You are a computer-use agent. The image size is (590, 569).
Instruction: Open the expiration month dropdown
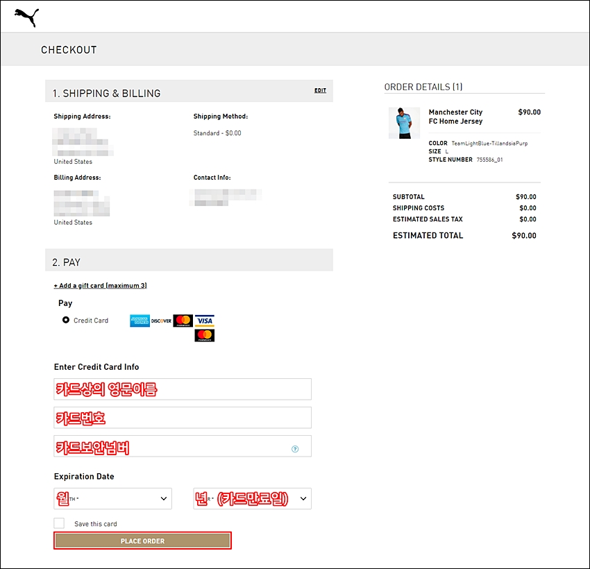[x=113, y=499]
